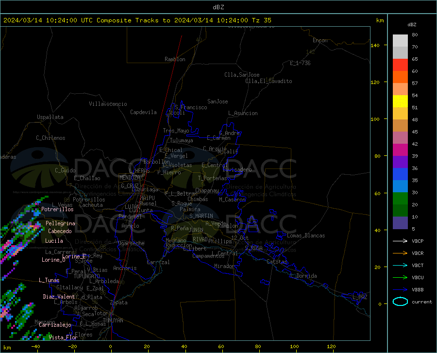Click the brown 48 dBZ color swatch
The width and height of the screenshot is (437, 353).
click(400, 126)
